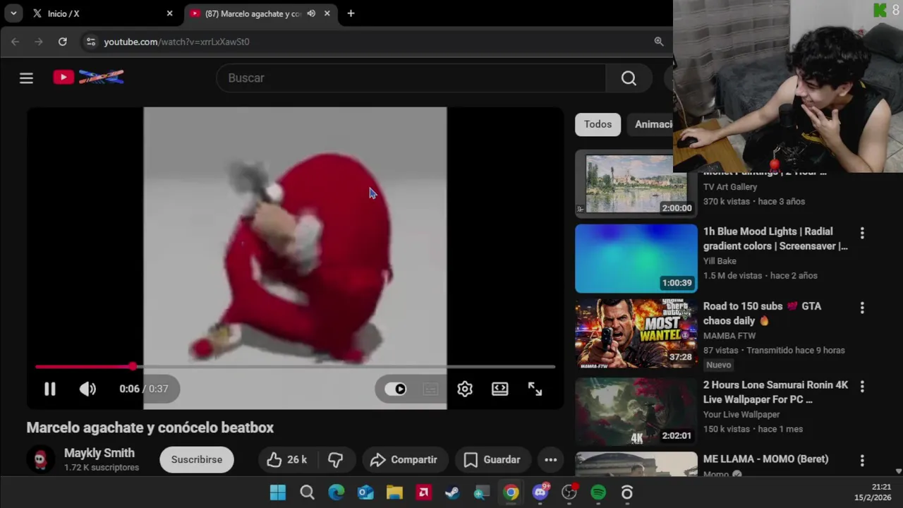Screen dimensions: 903x508
Task: Open Outlook from taskbar
Action: (x=365, y=492)
